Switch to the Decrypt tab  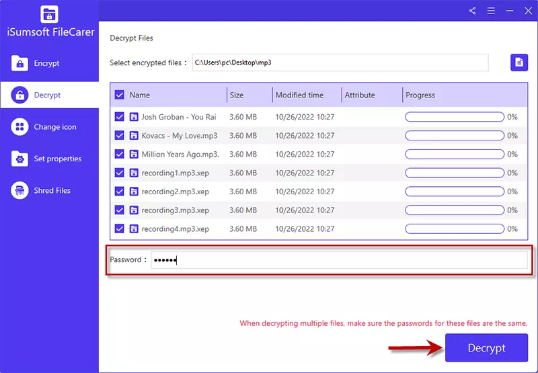tap(47, 95)
